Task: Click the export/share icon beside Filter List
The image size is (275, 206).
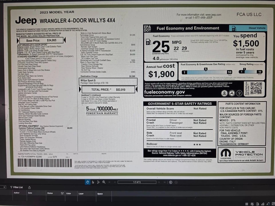Action: point(30,187)
